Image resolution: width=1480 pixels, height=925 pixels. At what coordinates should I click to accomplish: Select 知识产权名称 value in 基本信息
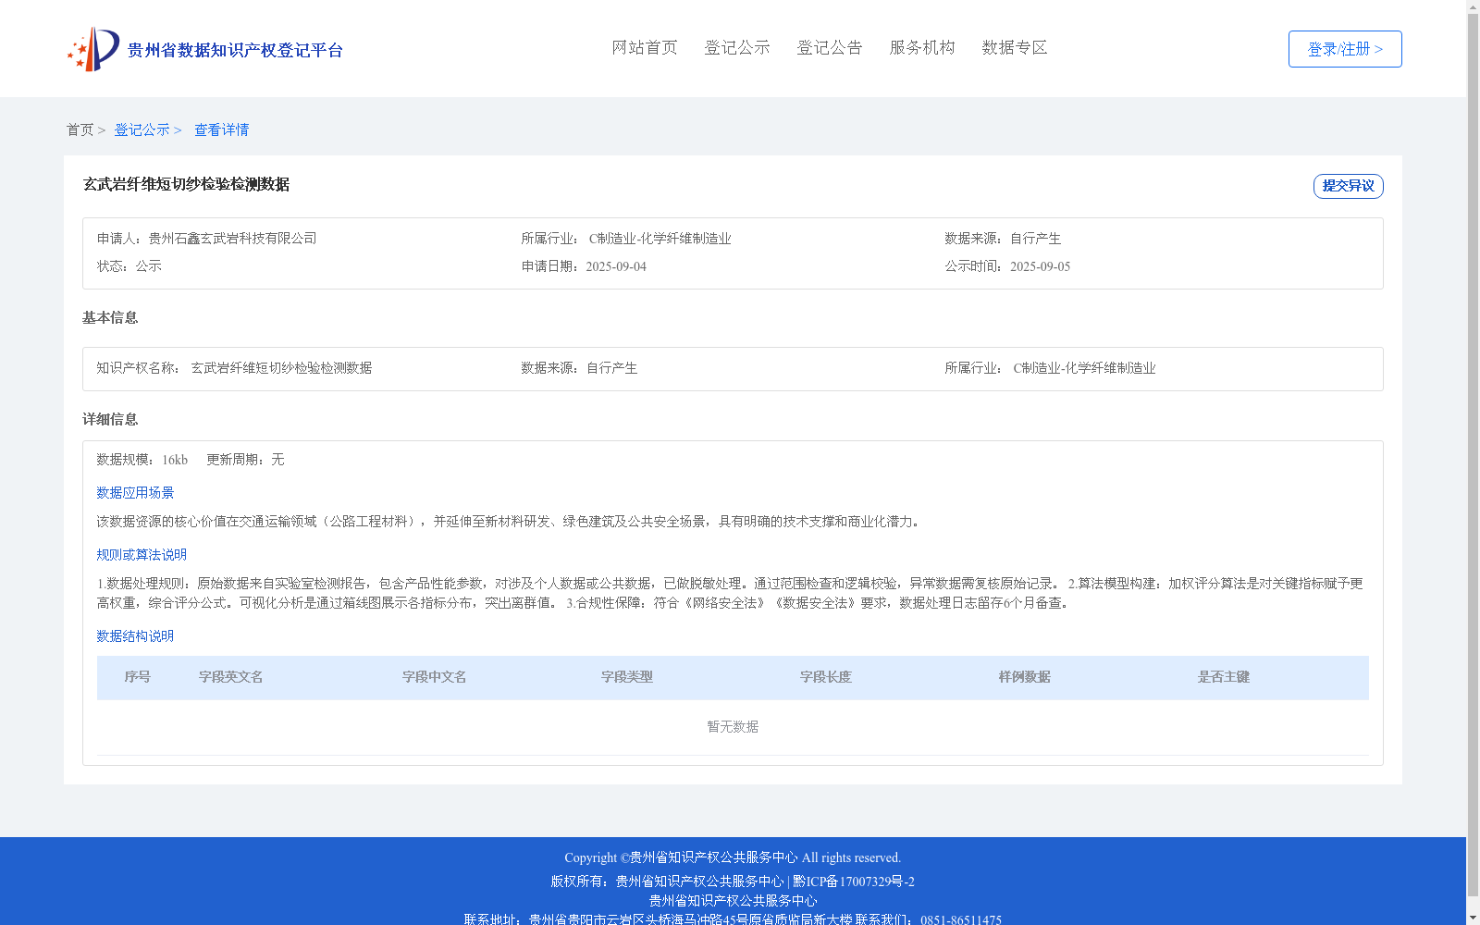click(281, 368)
